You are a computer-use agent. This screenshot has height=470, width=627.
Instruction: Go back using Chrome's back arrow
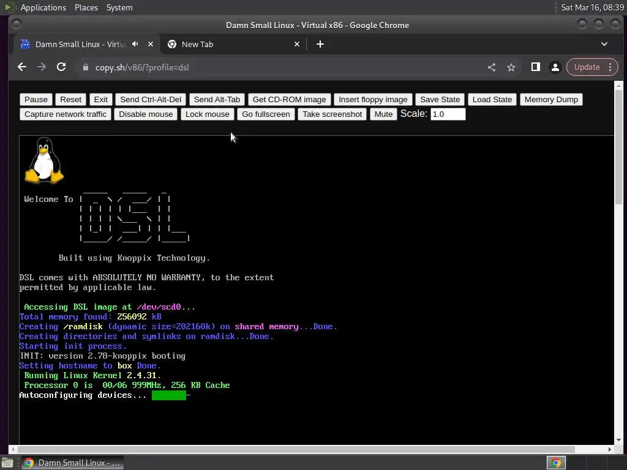coord(22,67)
